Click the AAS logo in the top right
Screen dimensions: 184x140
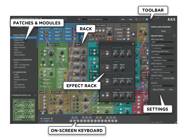171,19
